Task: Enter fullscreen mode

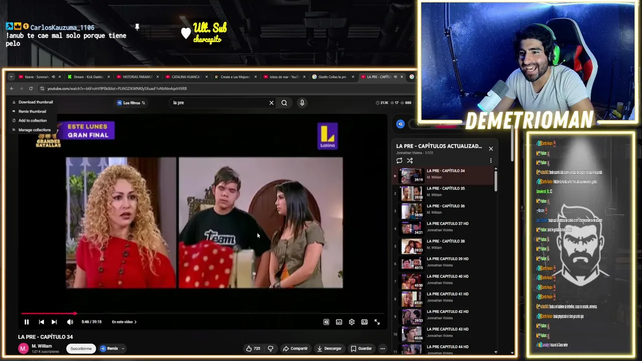Action: [x=377, y=322]
